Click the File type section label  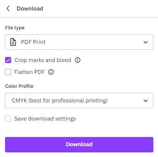[15, 28]
